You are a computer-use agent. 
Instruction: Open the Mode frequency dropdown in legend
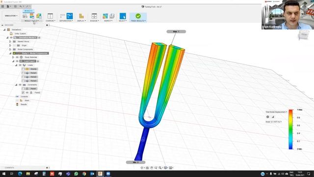[x=273, y=122]
